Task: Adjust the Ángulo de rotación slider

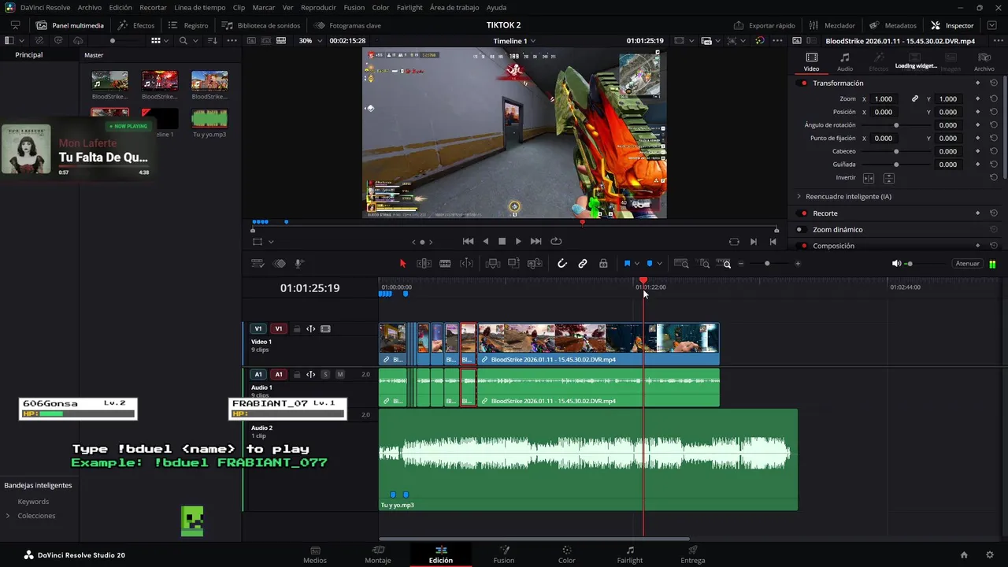Action: pos(896,125)
